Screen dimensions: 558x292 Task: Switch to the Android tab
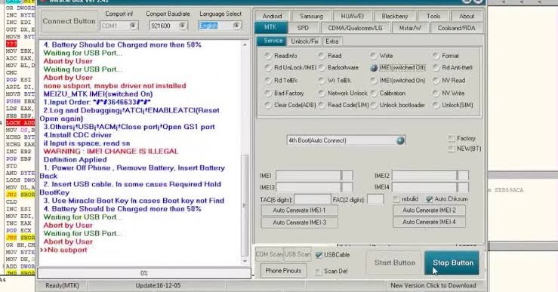(272, 17)
